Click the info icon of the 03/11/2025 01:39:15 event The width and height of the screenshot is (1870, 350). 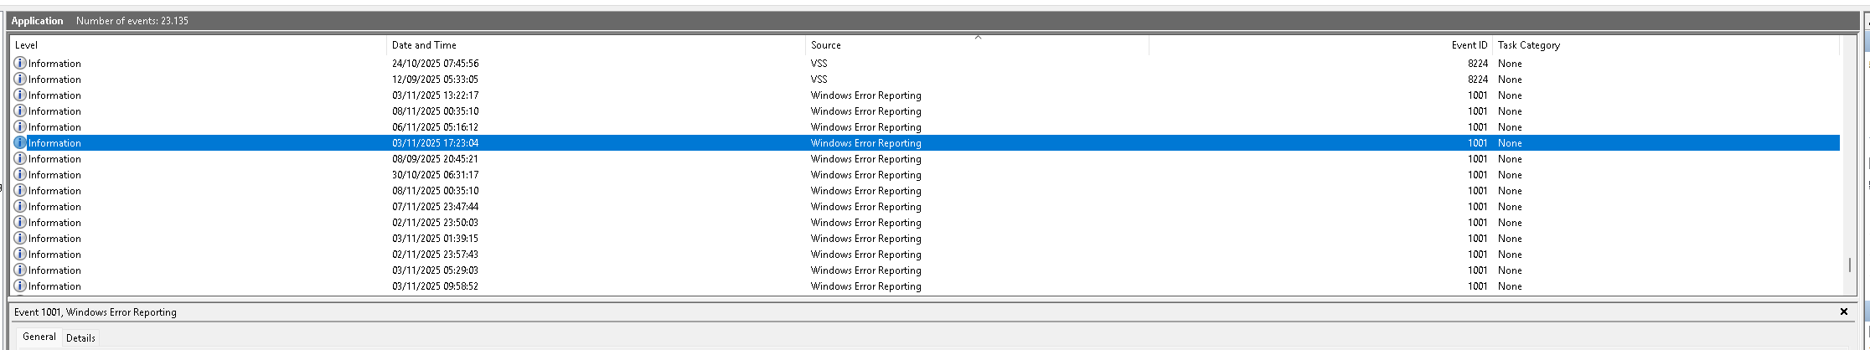click(x=20, y=238)
